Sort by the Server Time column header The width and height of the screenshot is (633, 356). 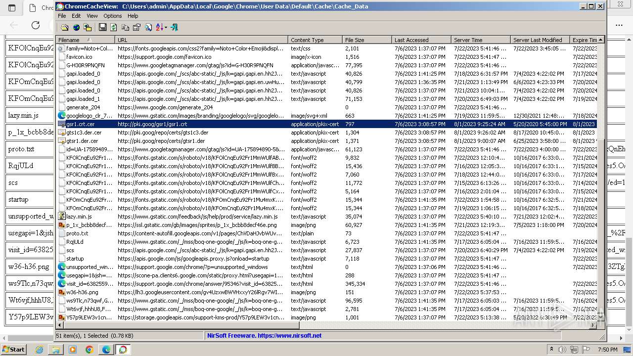click(481, 40)
